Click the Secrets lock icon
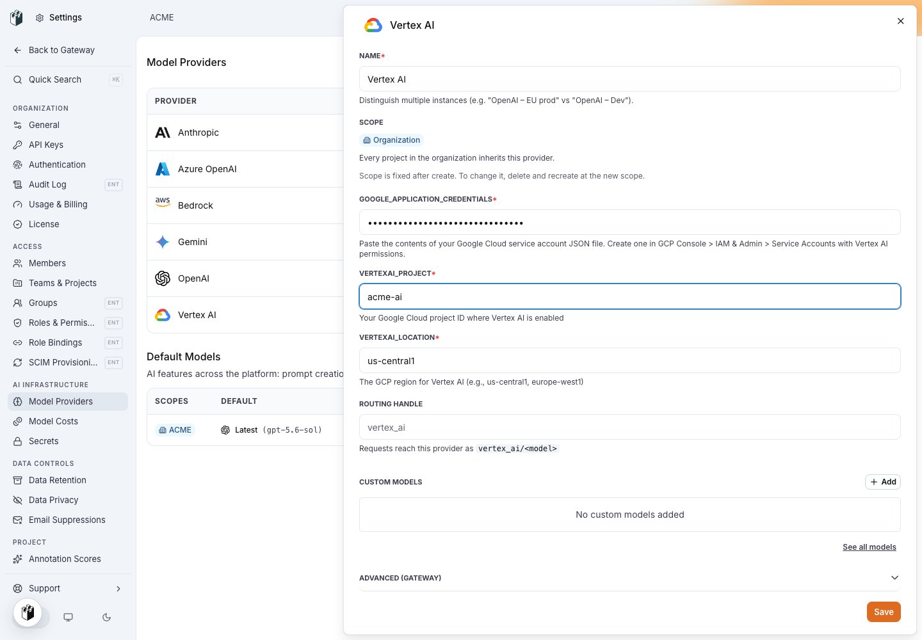922x640 pixels. 18,441
